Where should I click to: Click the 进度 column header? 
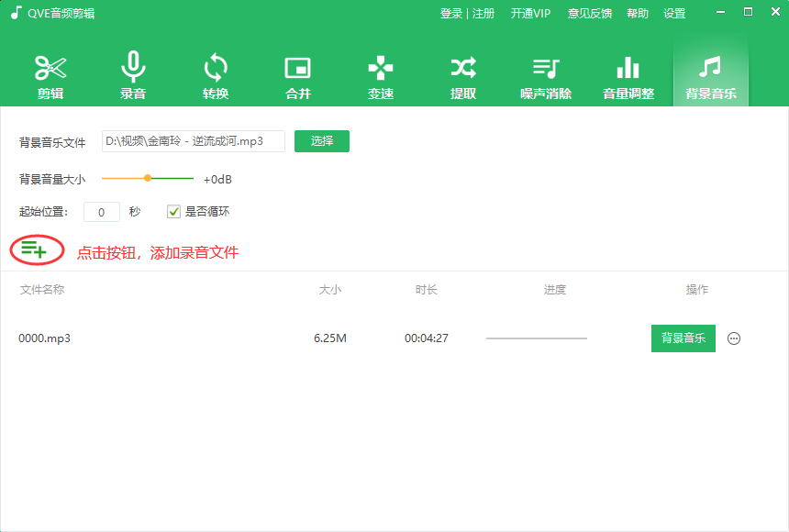pyautogui.click(x=554, y=290)
